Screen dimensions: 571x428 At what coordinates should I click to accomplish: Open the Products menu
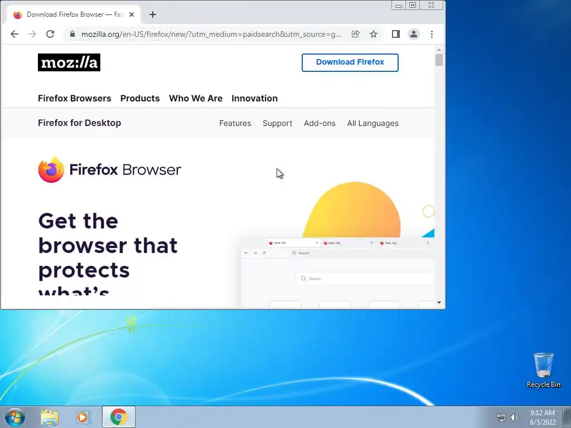140,98
